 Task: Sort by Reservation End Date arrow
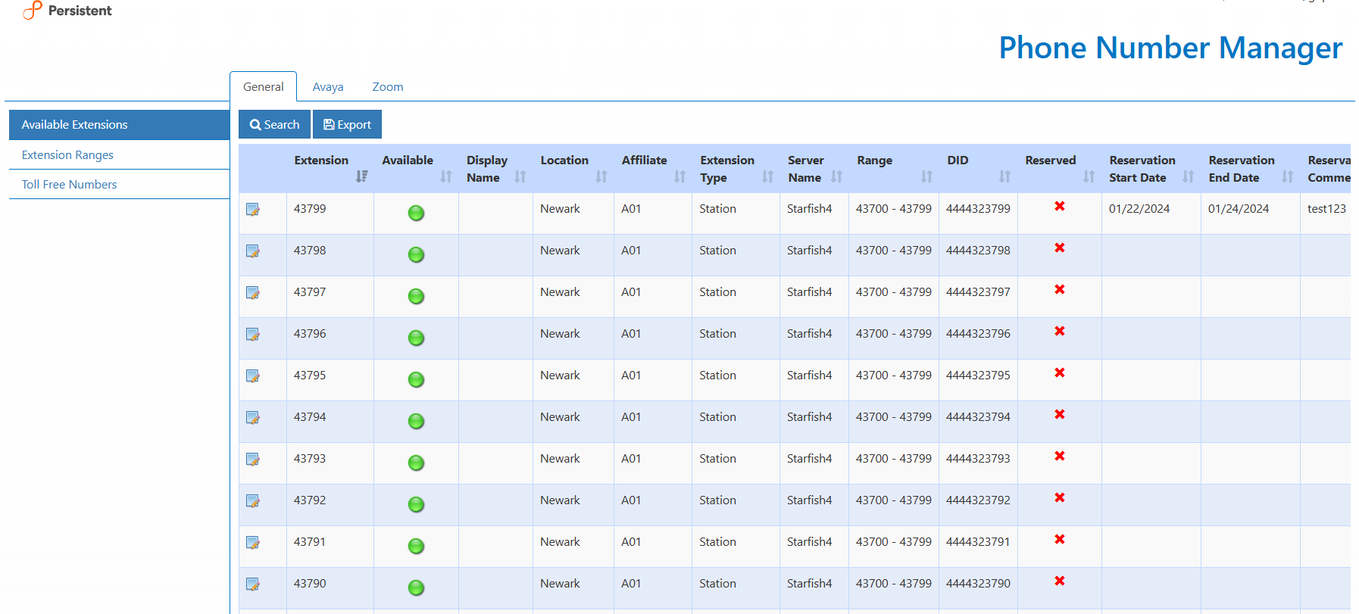[1287, 176]
